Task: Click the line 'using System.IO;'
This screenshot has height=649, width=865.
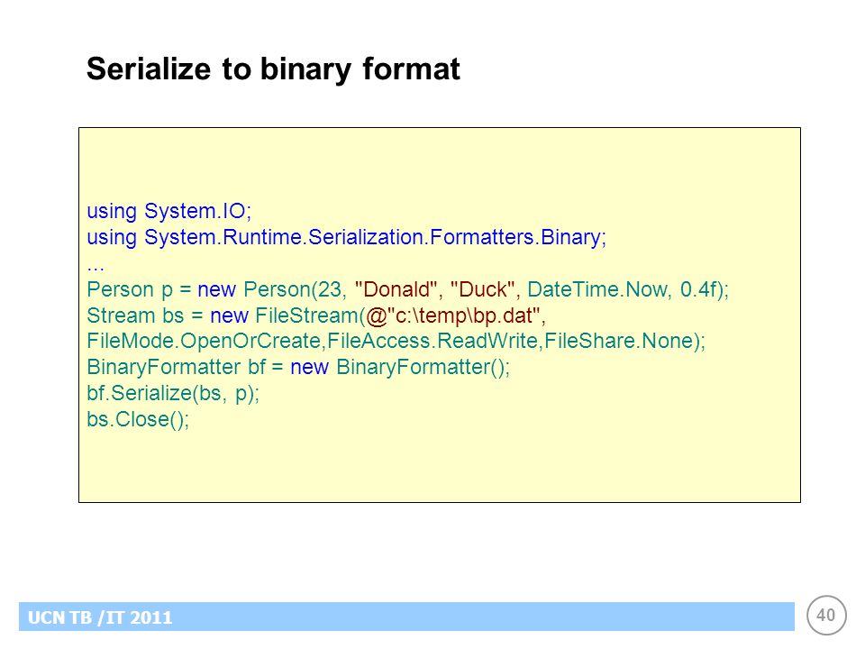Action: click(168, 211)
